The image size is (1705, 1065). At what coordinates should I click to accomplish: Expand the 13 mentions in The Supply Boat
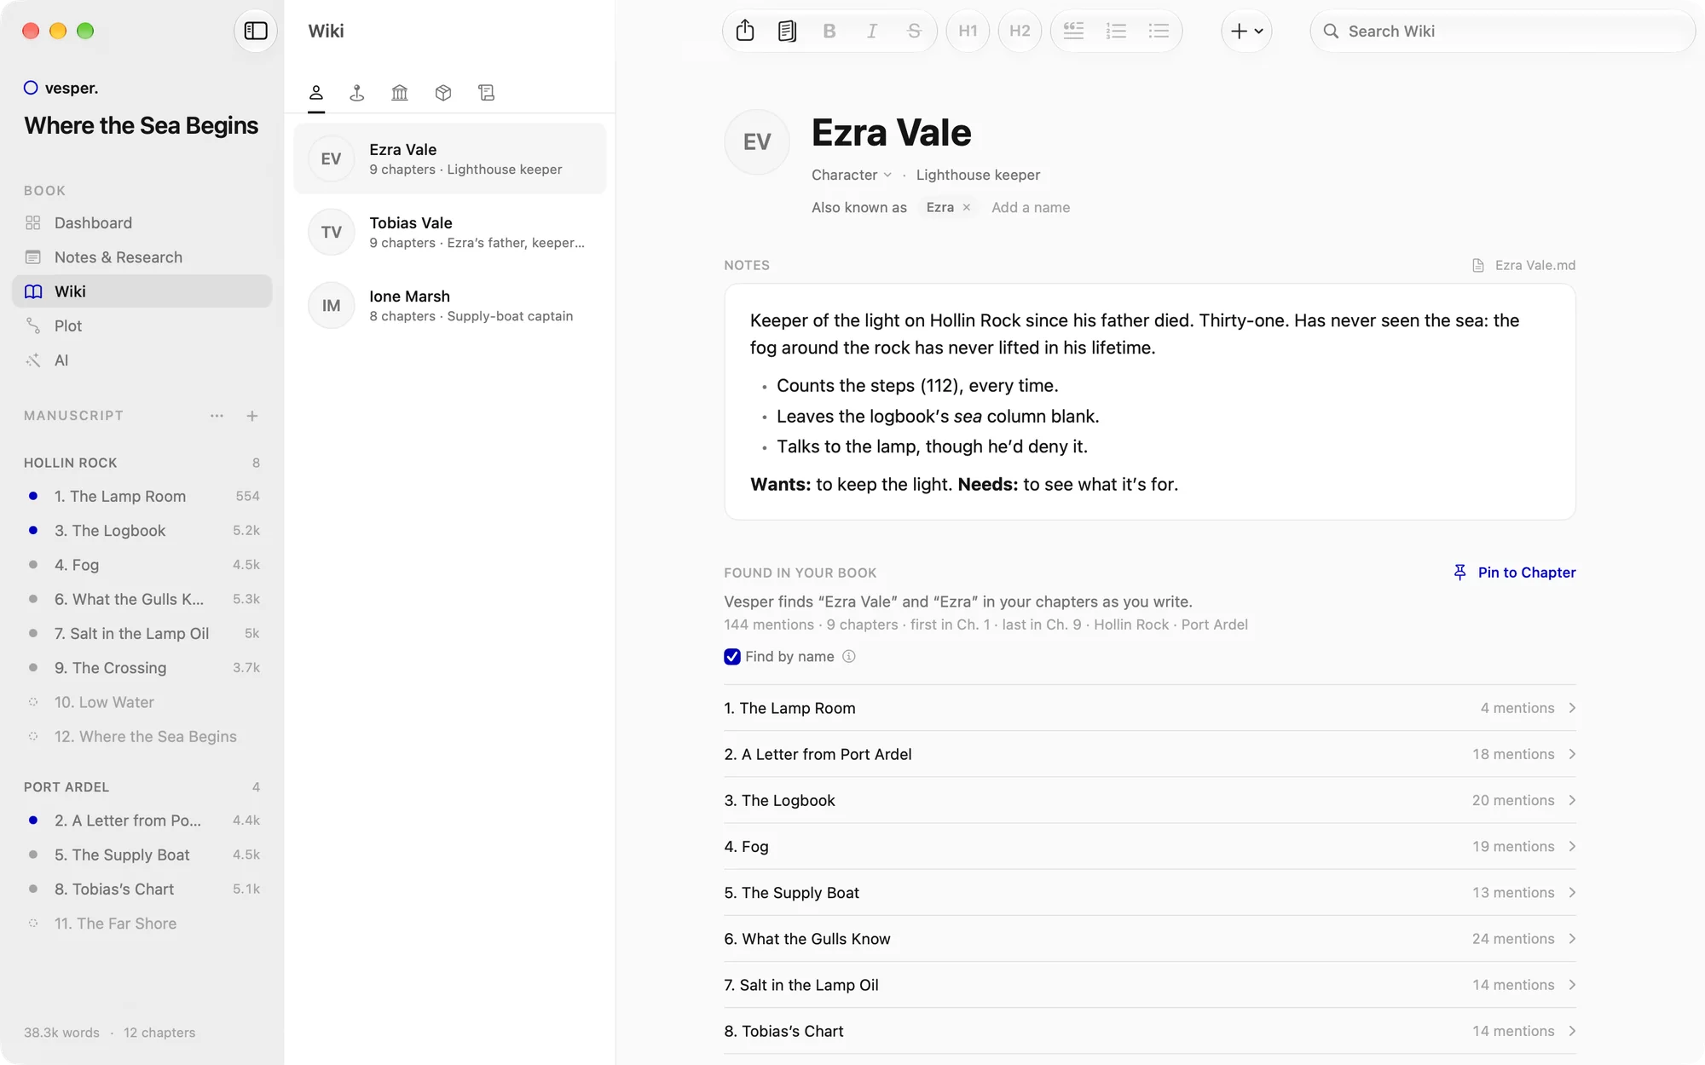(x=1150, y=892)
